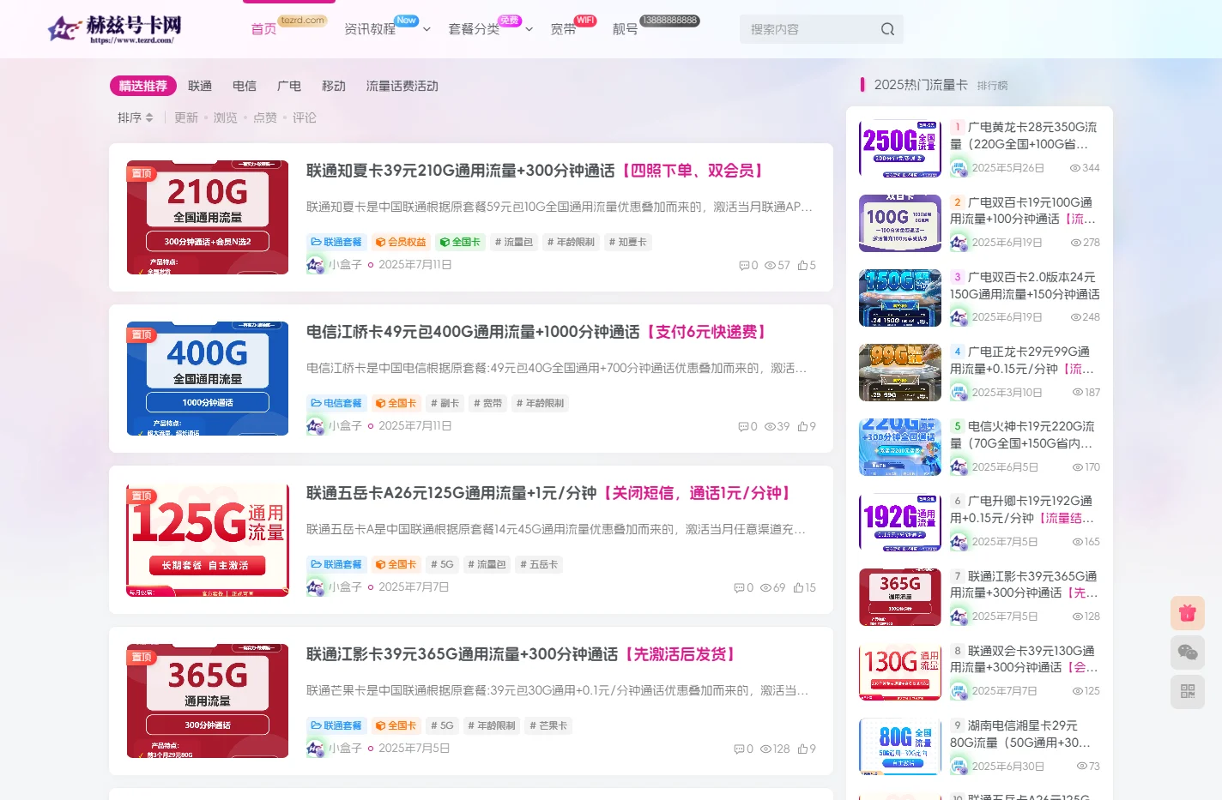Open the 400G post thumbnail
Image resolution: width=1222 pixels, height=800 pixels.
[208, 378]
